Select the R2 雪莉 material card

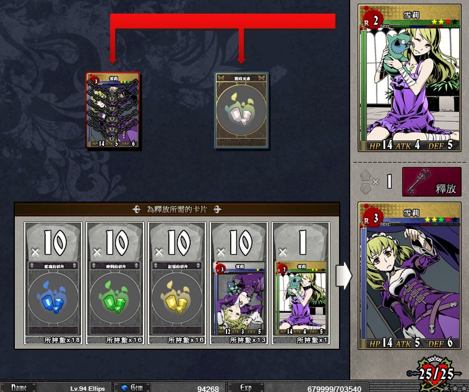point(301,299)
